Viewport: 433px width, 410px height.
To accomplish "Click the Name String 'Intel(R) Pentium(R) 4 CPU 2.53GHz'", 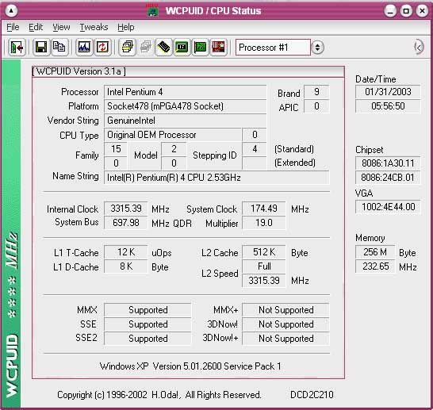I will [x=216, y=178].
